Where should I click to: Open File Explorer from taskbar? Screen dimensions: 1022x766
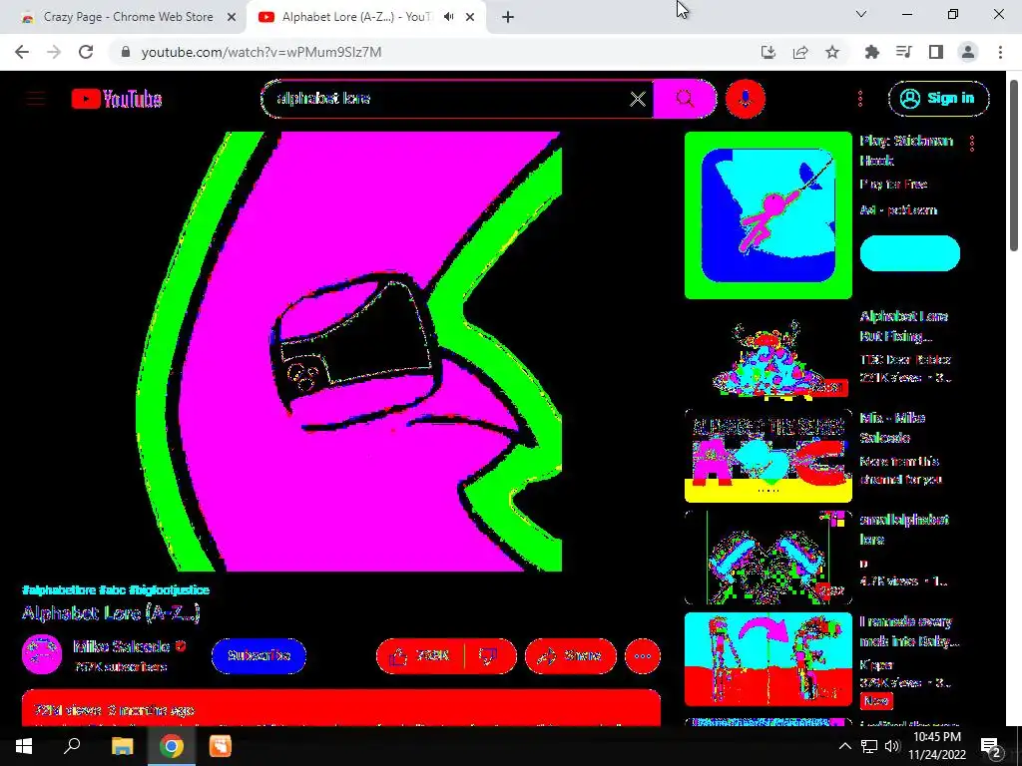122,746
